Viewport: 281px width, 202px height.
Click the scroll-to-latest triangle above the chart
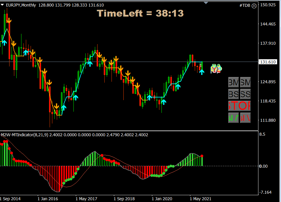pyautogui.click(x=206, y=2)
